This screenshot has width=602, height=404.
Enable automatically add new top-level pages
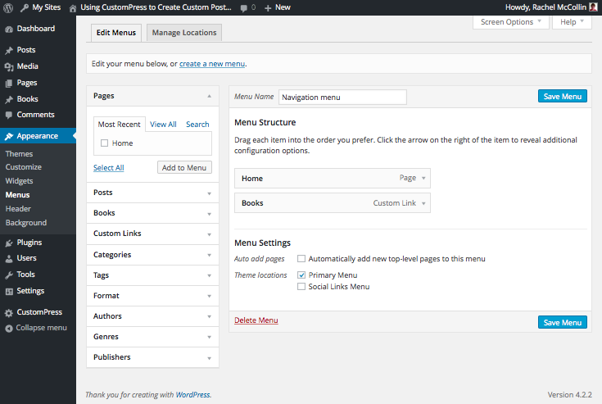coord(301,259)
